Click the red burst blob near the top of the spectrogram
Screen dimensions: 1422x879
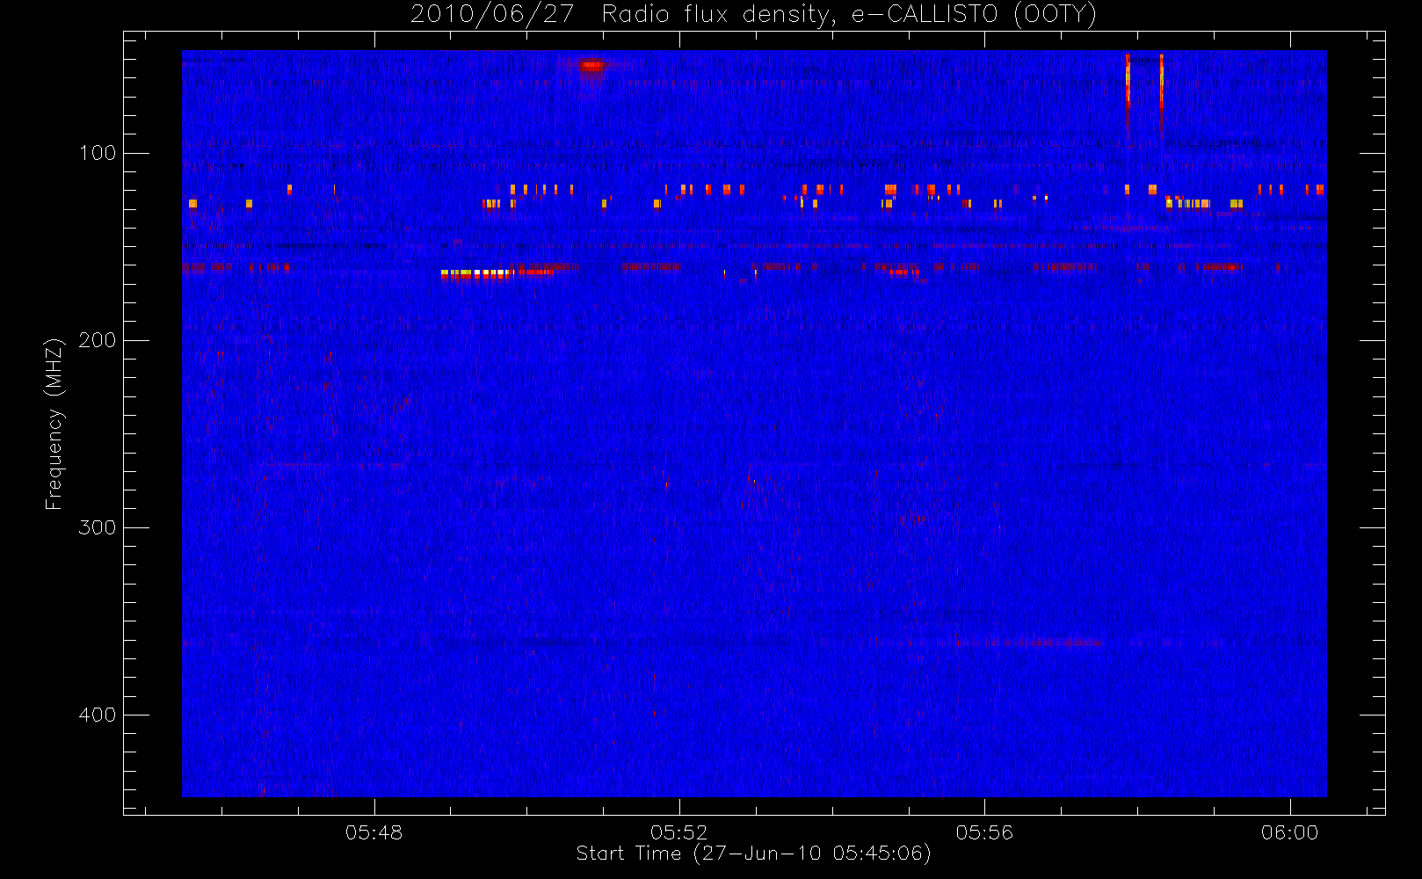(591, 65)
